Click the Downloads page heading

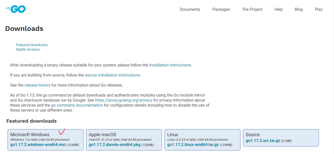point(24,29)
